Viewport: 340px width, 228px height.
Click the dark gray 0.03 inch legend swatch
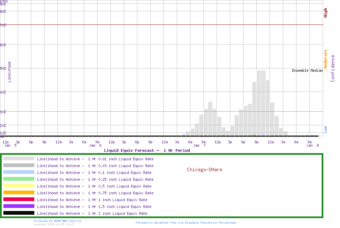click(19, 165)
